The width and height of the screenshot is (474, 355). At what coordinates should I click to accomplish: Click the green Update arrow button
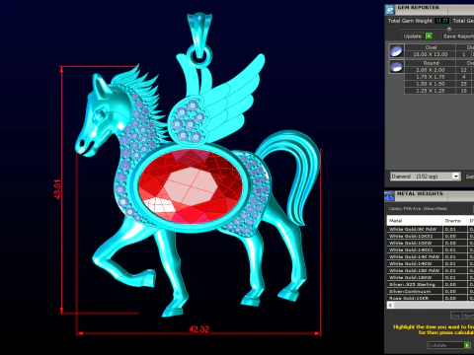(429, 36)
